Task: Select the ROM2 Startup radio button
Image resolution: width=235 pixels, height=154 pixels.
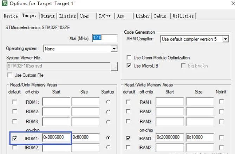Action: click(108, 112)
